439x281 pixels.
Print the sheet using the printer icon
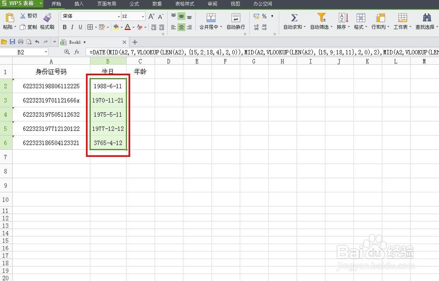[x=21, y=42]
